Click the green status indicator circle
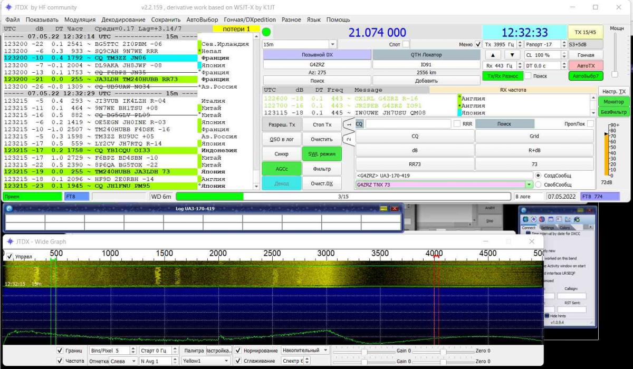The width and height of the screenshot is (633, 369). [x=266, y=32]
